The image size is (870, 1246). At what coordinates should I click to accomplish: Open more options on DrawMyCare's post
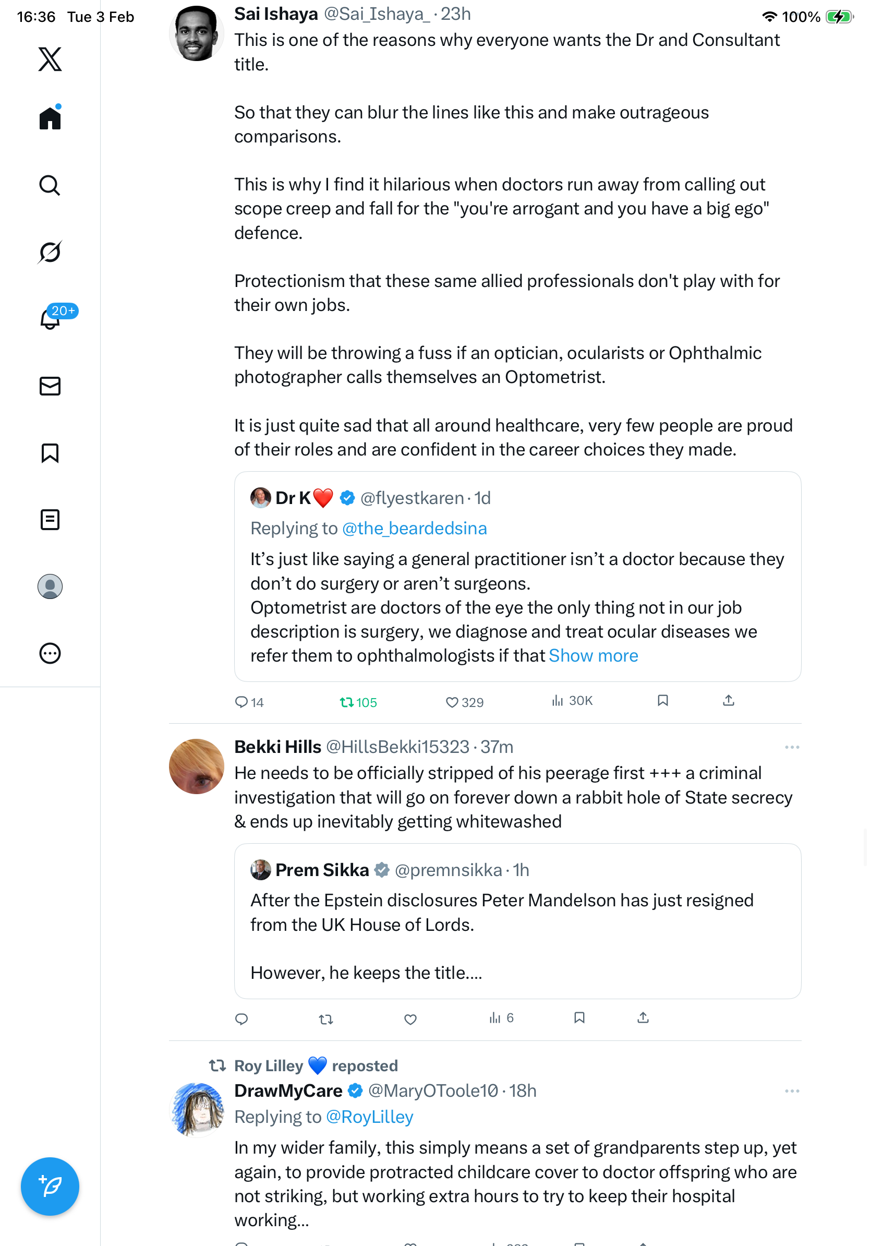(x=792, y=1091)
